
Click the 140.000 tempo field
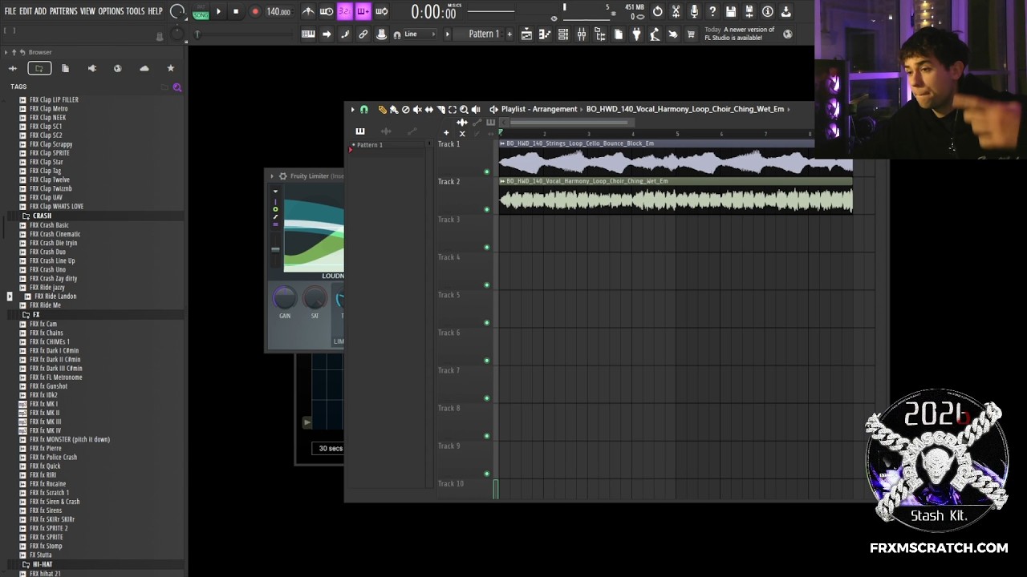pyautogui.click(x=278, y=11)
